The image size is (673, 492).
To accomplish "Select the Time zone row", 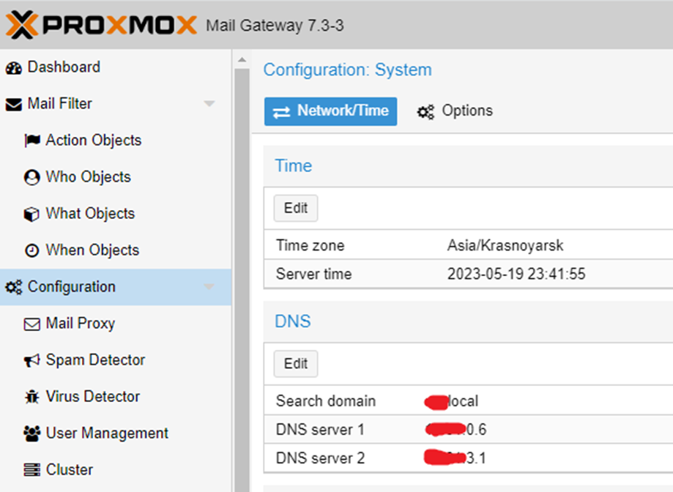I will 468,245.
